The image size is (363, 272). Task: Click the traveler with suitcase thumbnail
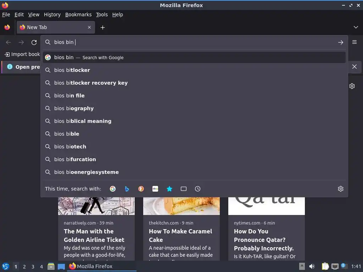click(x=96, y=206)
